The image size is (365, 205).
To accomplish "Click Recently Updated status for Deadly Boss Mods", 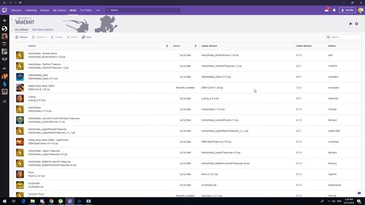I will pyautogui.click(x=185, y=88).
